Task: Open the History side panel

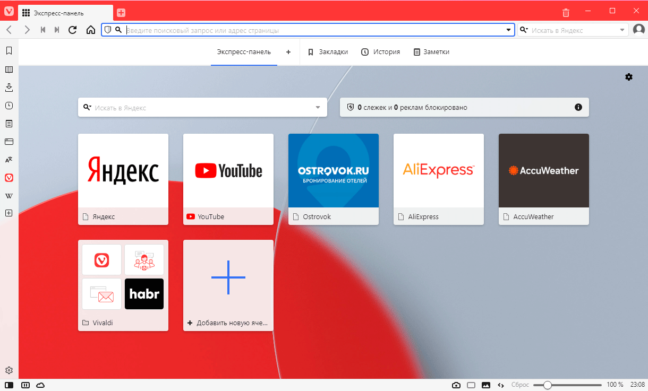Action: pyautogui.click(x=9, y=106)
